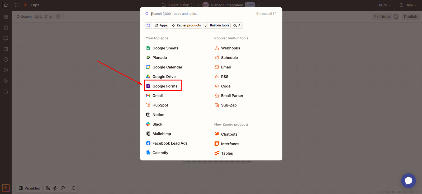Select Sub-Zap tool
The height and width of the screenshot is (194, 422).
[x=226, y=105]
